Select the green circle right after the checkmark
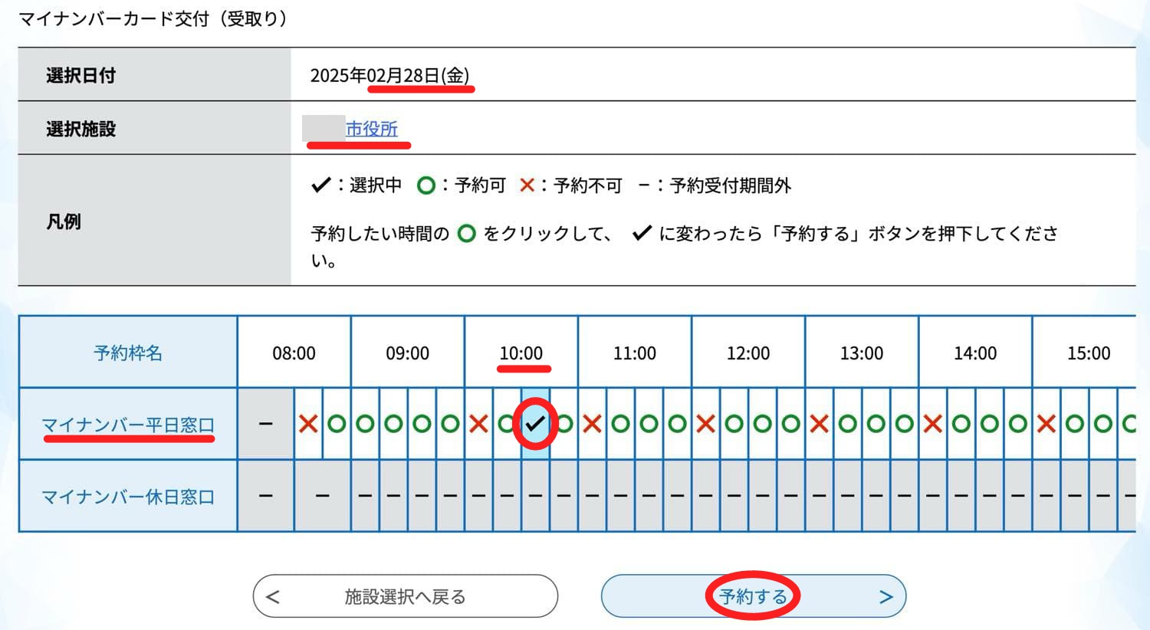This screenshot has height=630, width=1150. pyautogui.click(x=565, y=423)
